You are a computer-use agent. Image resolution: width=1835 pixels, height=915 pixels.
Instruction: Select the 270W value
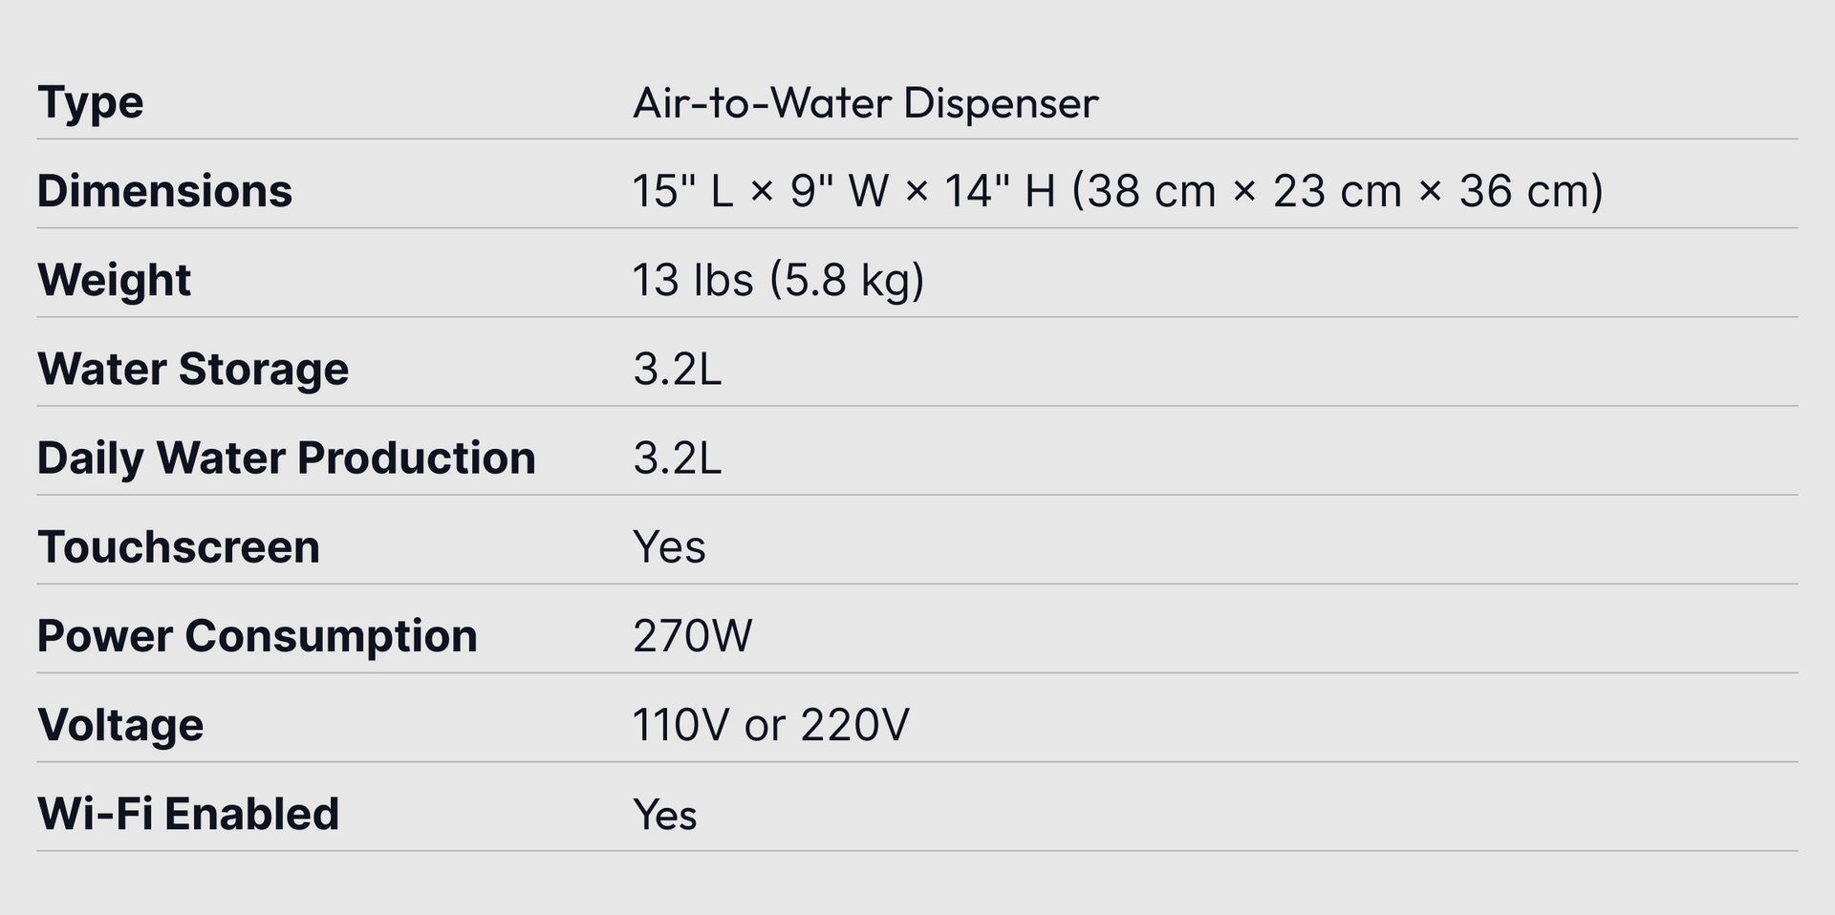click(693, 636)
